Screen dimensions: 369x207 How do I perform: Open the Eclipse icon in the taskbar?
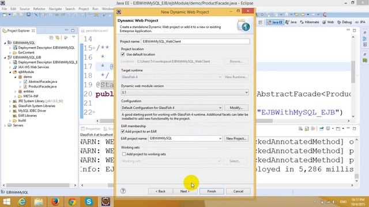[x=106, y=202]
